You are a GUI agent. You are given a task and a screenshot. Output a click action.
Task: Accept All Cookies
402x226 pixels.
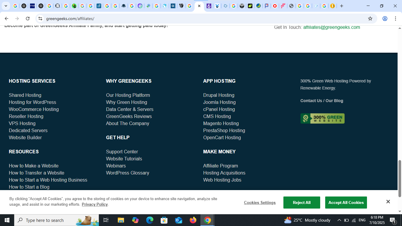point(346,202)
